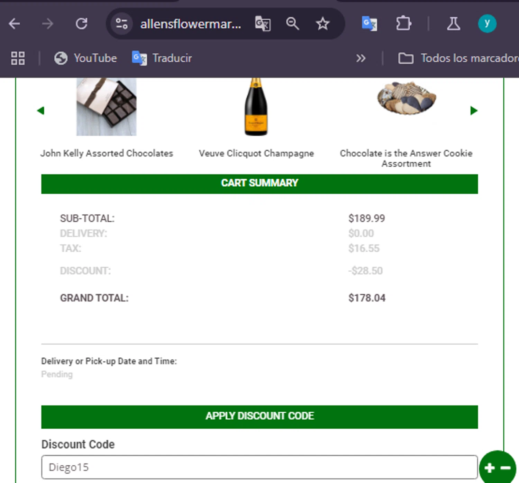Open site information settings icon
519x483 pixels.
(x=121, y=24)
